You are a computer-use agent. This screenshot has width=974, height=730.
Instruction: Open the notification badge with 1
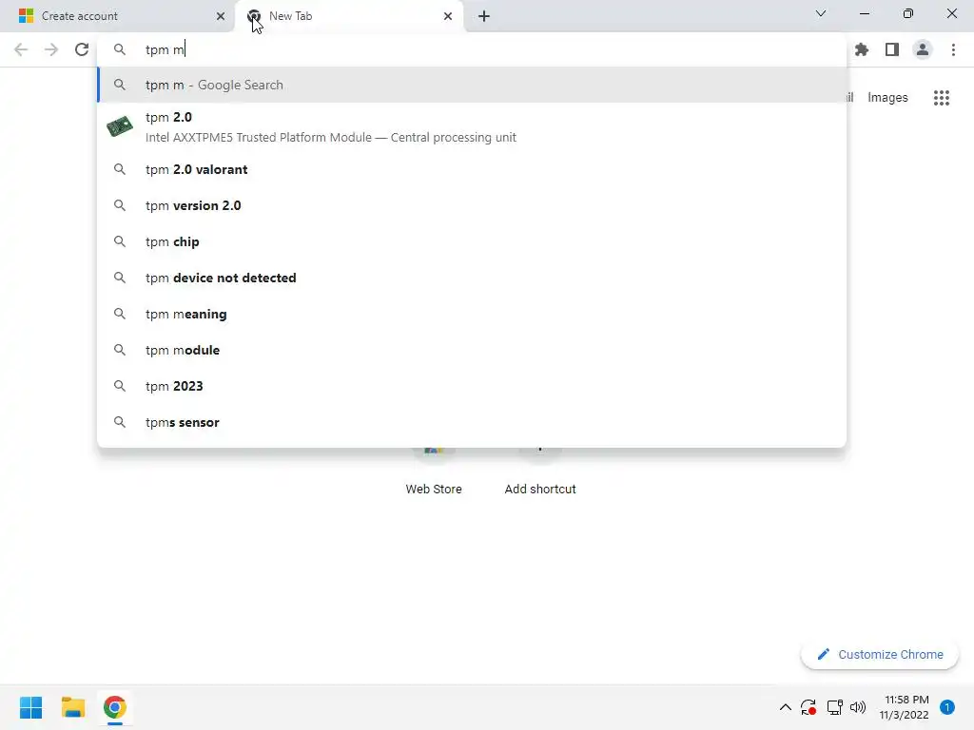pyautogui.click(x=947, y=707)
